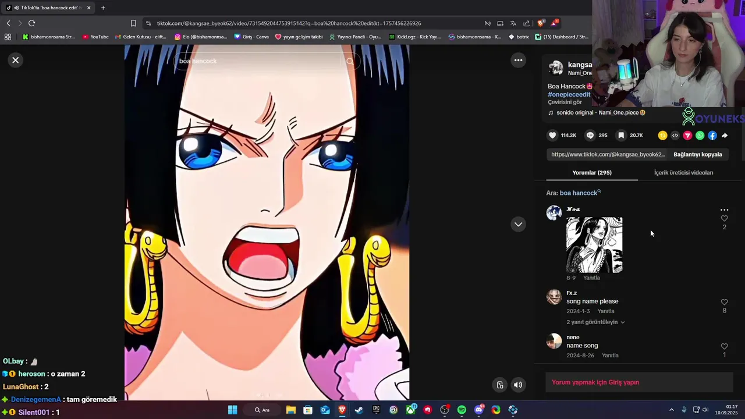This screenshot has height=419, width=745.
Task: Click the boa hancock search suggestion link
Action: [x=580, y=193]
